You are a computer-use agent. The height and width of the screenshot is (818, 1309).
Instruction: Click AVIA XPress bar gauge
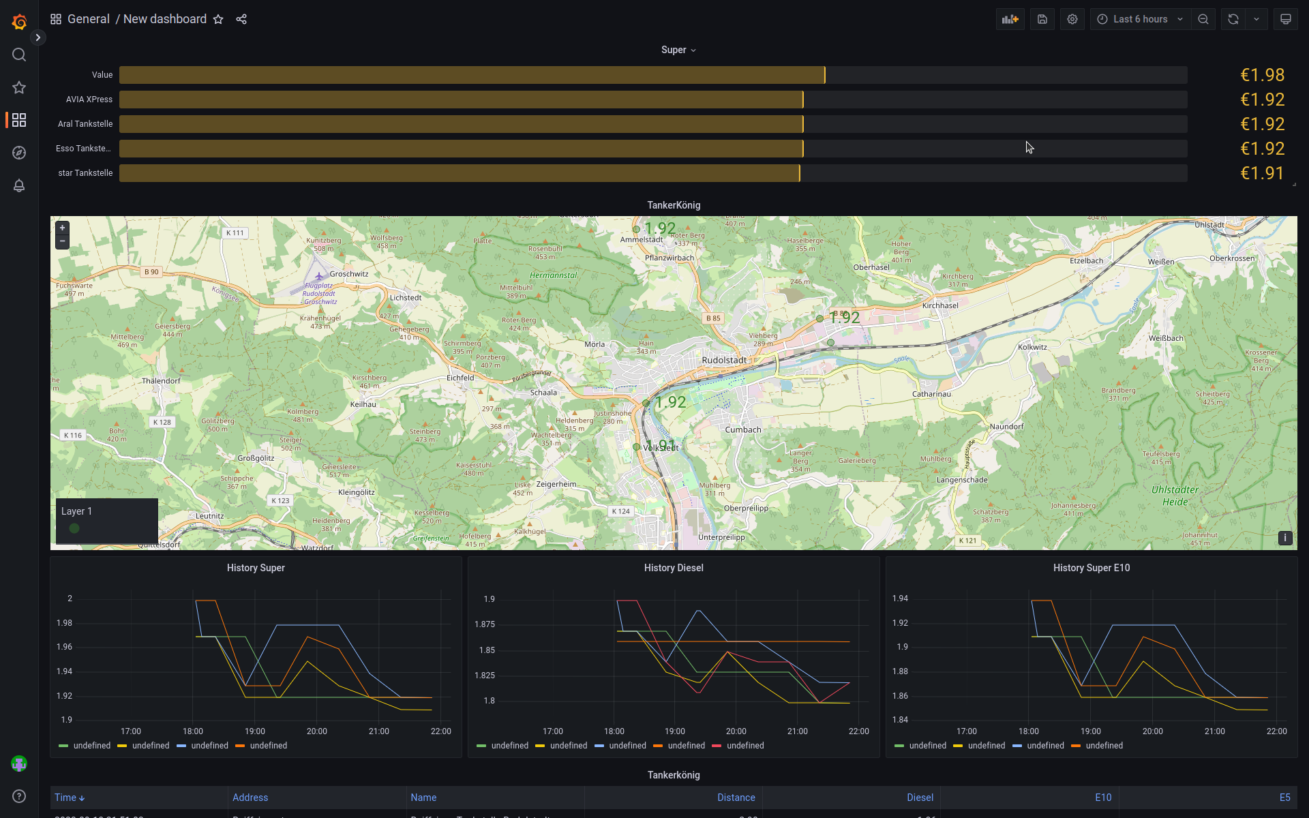tap(653, 100)
